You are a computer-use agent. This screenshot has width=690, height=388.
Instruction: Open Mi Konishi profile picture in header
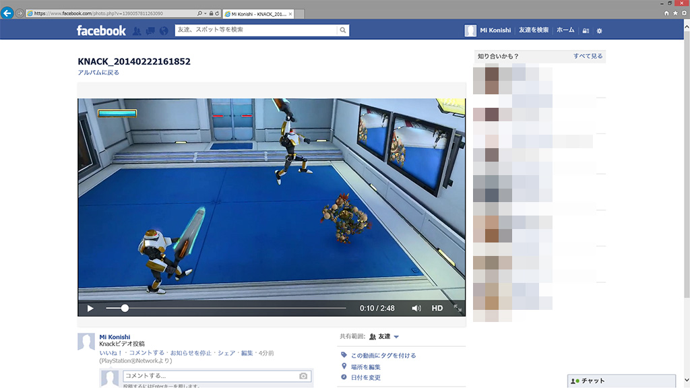tap(470, 30)
